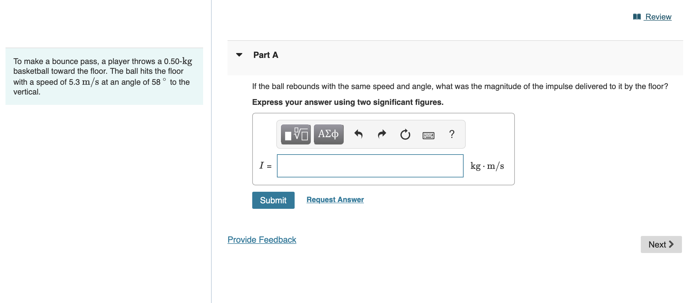The image size is (696, 303).
Task: Undo the last equation edit
Action: click(359, 134)
